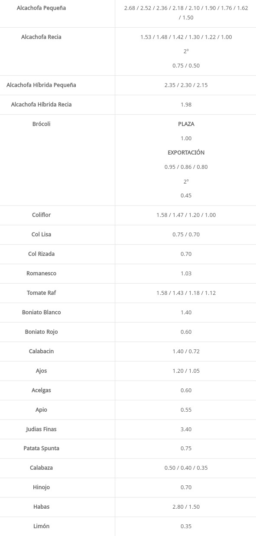Click the Tomate Raf row label
The height and width of the screenshot is (536, 256).
point(42,293)
